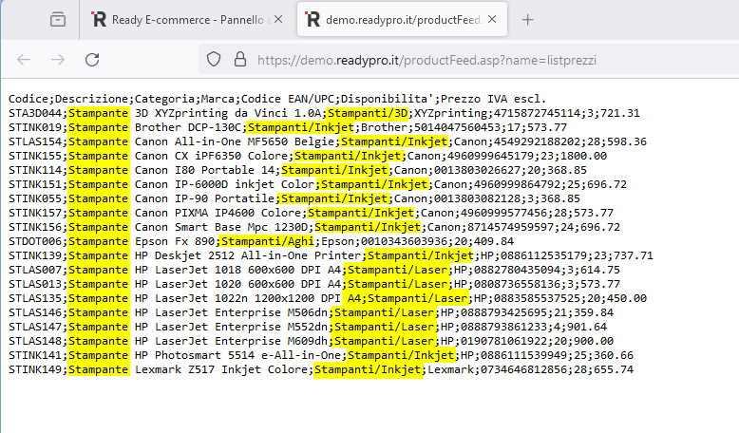Screen dimensions: 739x433
Task: Click product code STDOT006
Action: click(x=35, y=241)
